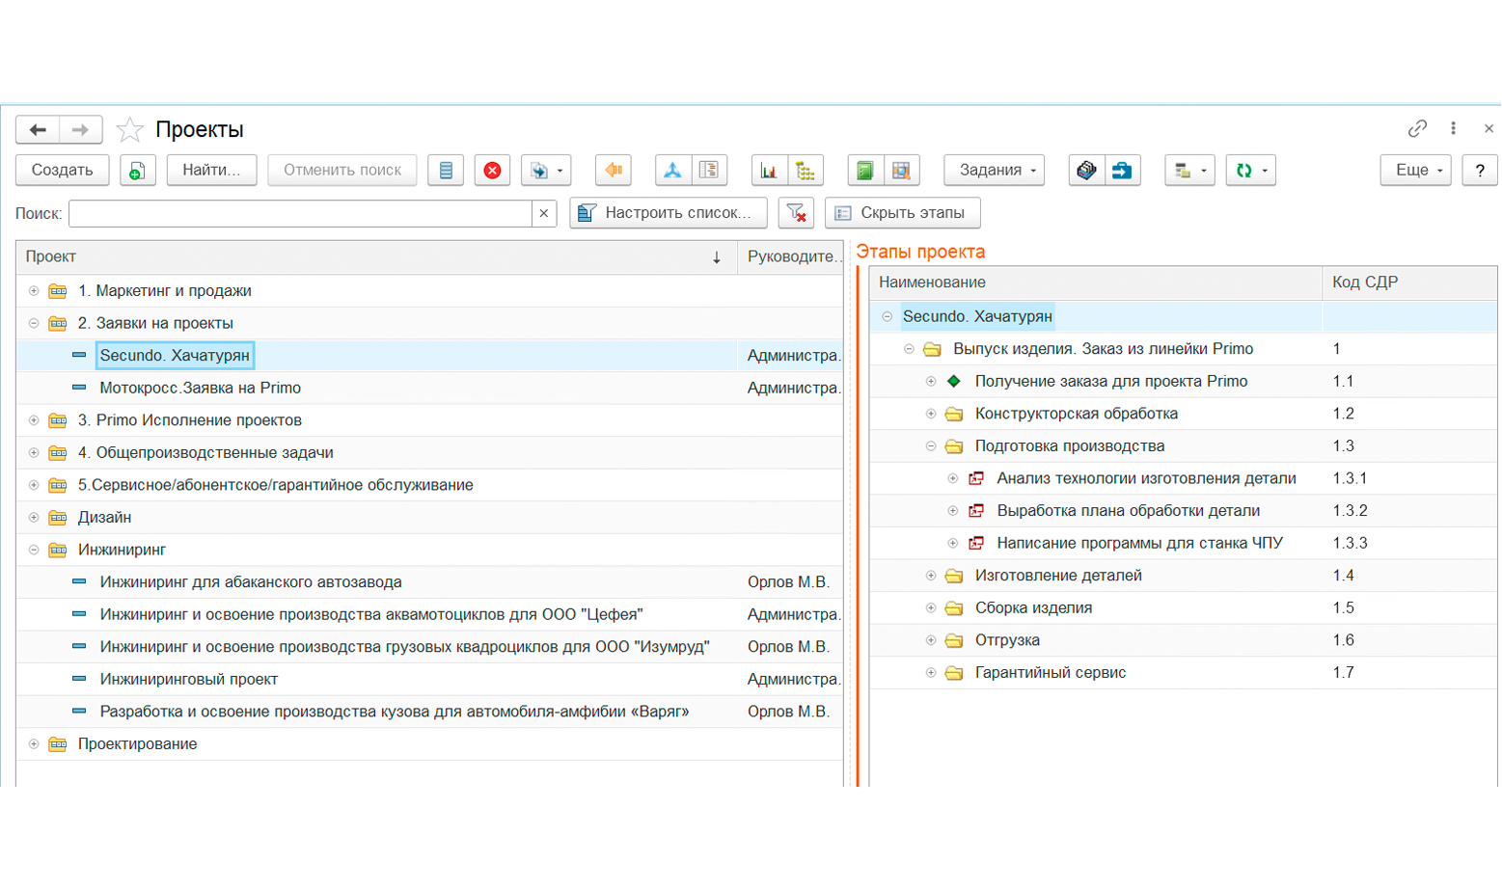Open the Еще menu

(x=1415, y=171)
